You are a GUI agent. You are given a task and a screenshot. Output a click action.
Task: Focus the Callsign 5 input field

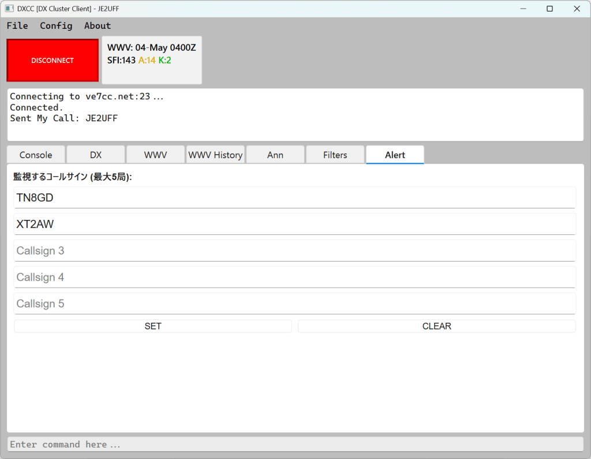tap(295, 303)
